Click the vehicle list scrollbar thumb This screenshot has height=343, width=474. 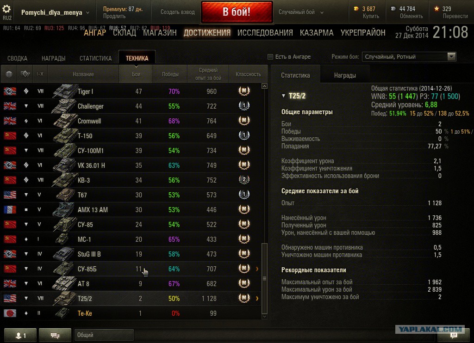(264, 278)
